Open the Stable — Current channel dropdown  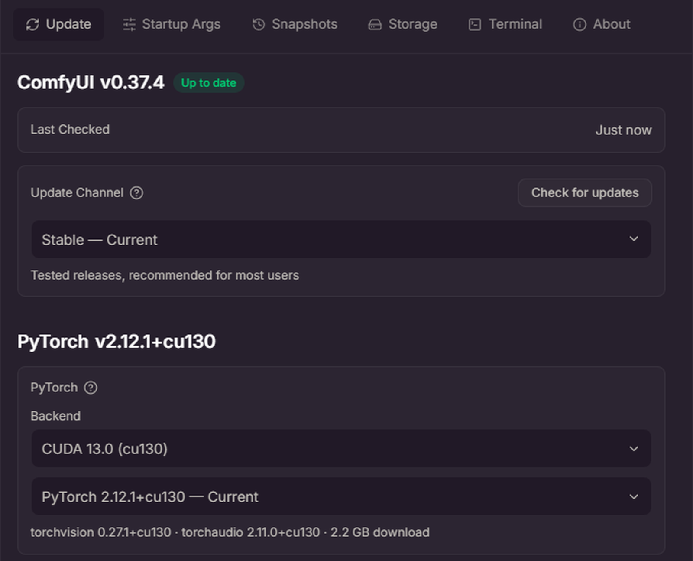click(341, 239)
